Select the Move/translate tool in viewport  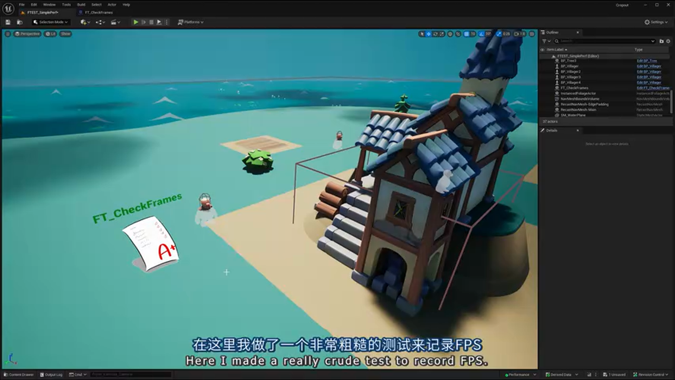[428, 33]
